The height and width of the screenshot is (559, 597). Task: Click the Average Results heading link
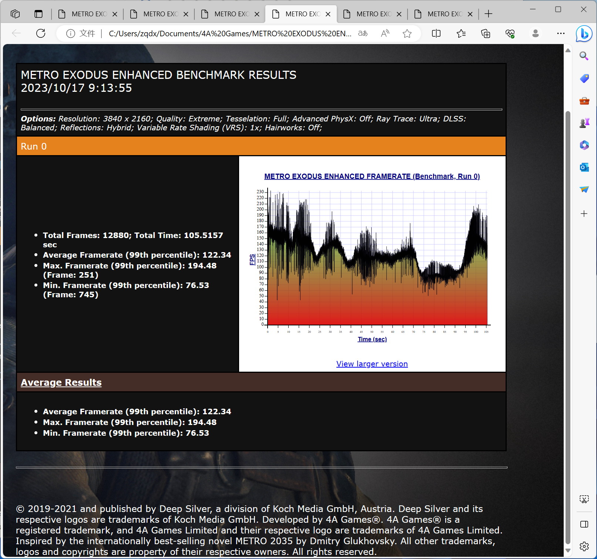(61, 382)
